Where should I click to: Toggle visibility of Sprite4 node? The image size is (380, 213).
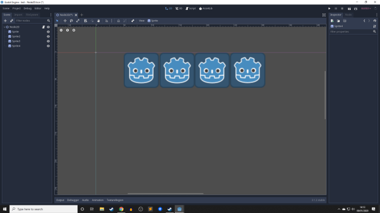pyautogui.click(x=48, y=46)
